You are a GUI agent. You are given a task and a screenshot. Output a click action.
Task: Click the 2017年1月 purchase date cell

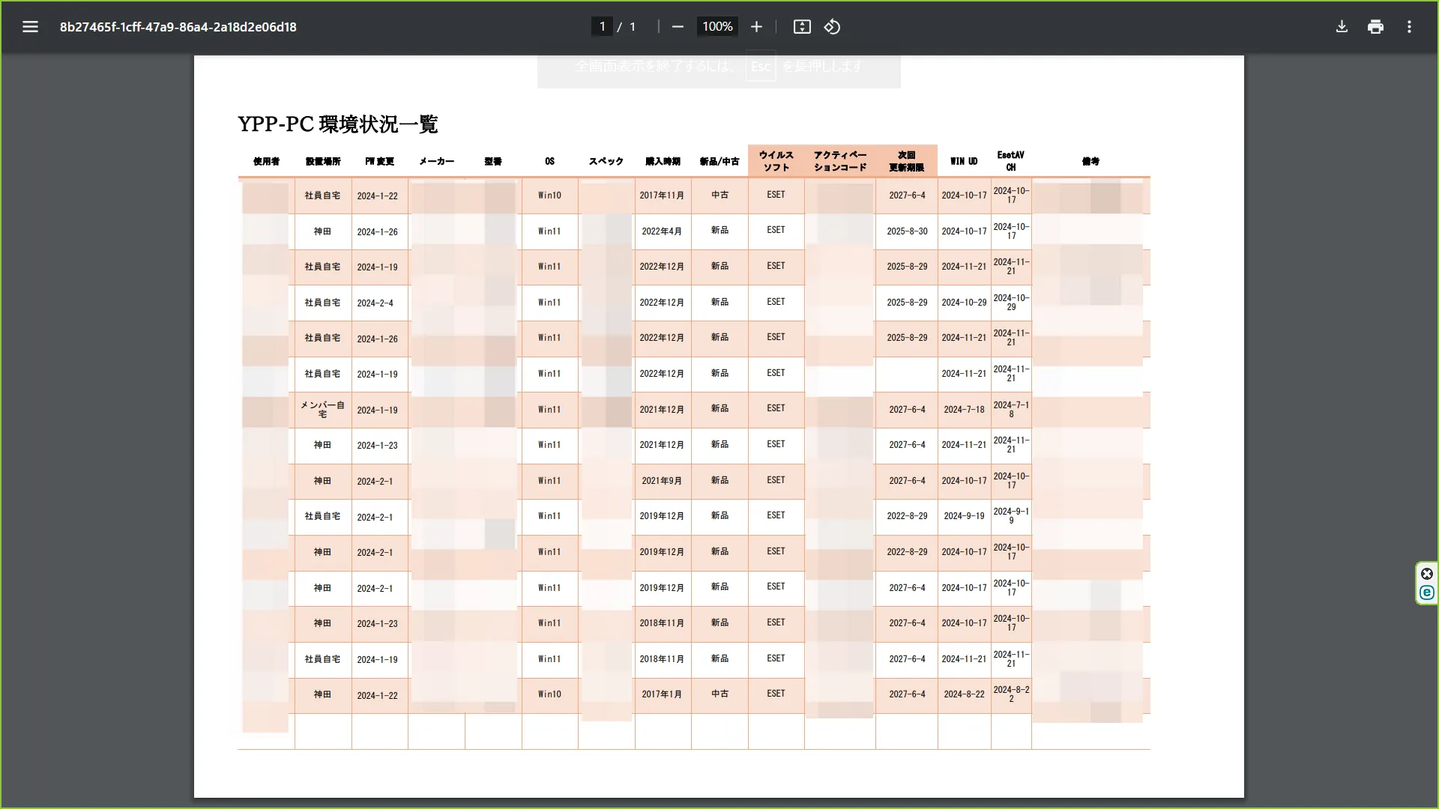(662, 694)
